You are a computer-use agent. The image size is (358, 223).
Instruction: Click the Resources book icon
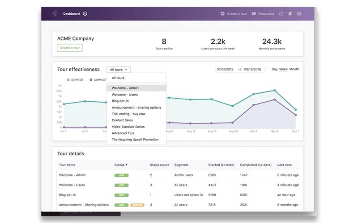pyautogui.click(x=254, y=14)
